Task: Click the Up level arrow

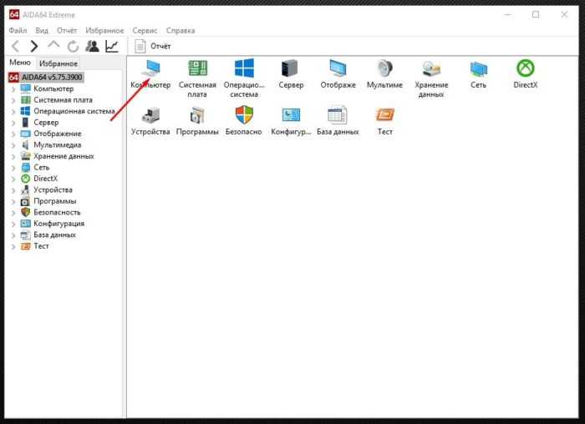Action: (53, 45)
